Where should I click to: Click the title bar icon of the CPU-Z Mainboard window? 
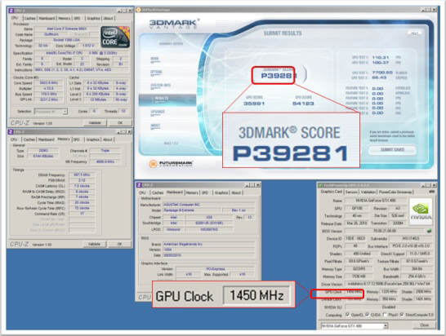(x=139, y=185)
